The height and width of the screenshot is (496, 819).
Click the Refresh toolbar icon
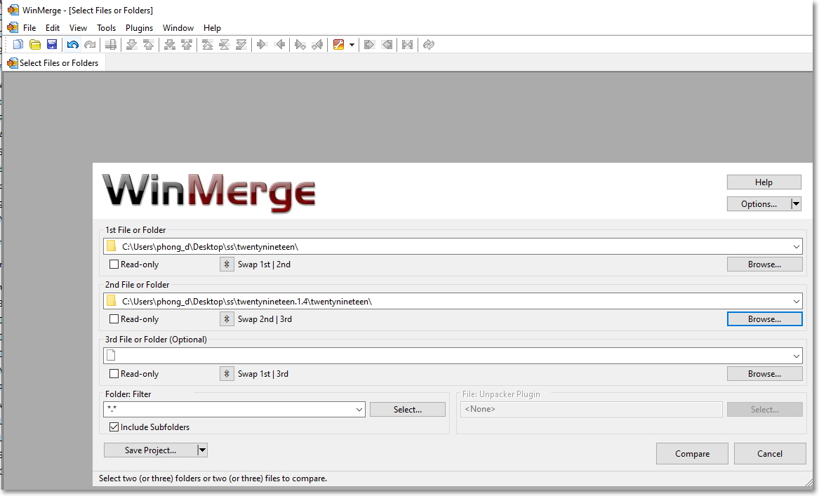(x=429, y=45)
